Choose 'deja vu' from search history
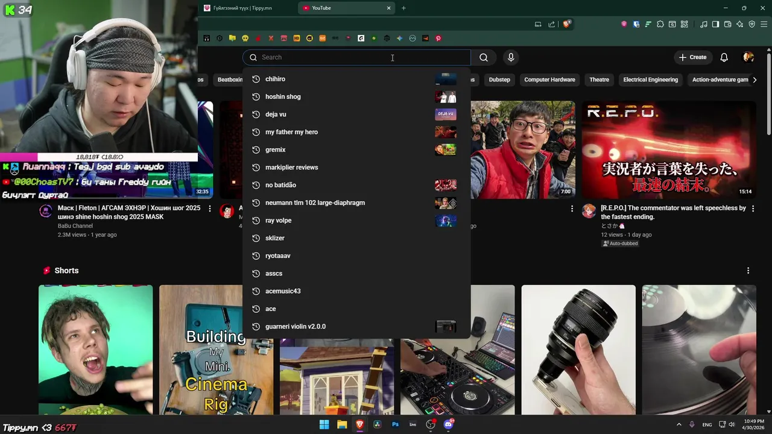This screenshot has height=434, width=772. [356, 114]
